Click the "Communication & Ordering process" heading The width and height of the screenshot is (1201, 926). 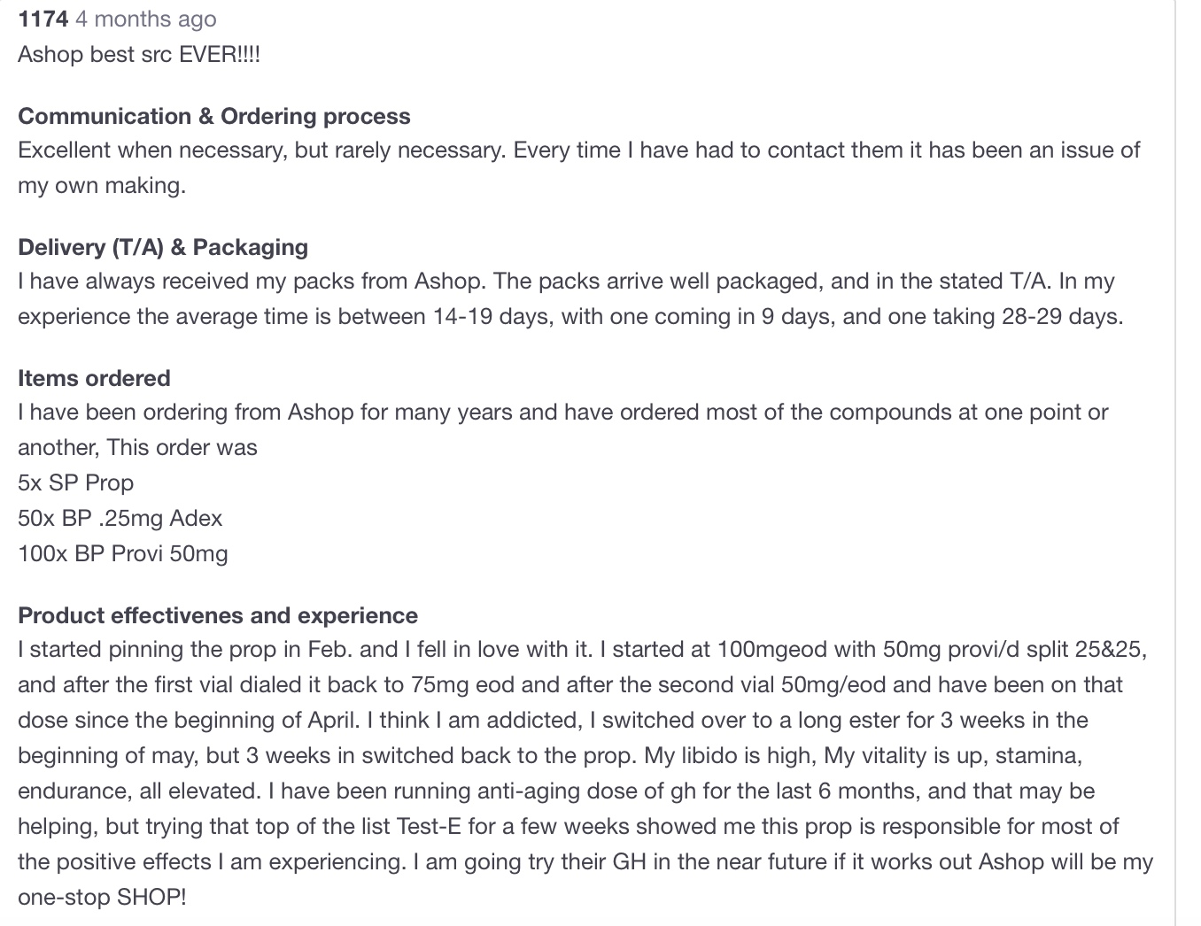tap(213, 116)
